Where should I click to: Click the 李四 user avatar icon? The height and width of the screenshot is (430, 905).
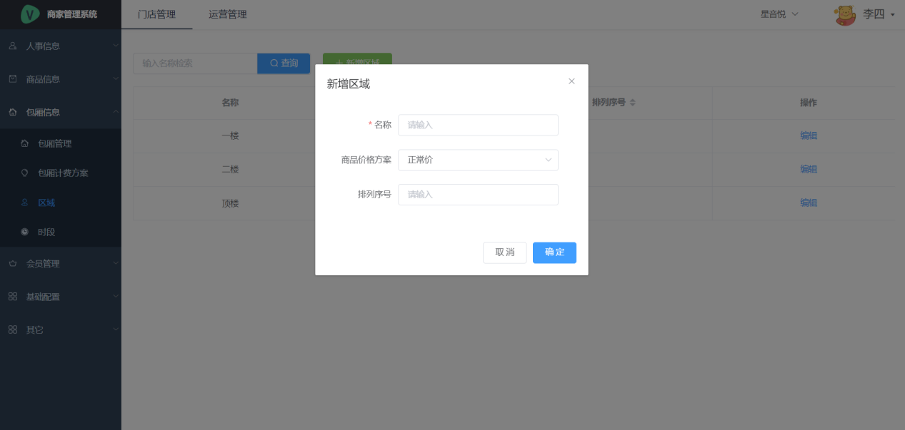pos(846,15)
